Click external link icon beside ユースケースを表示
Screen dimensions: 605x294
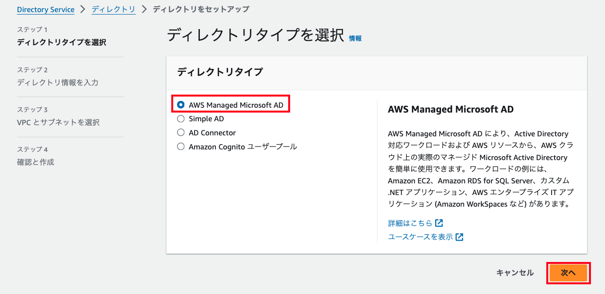pyautogui.click(x=459, y=237)
